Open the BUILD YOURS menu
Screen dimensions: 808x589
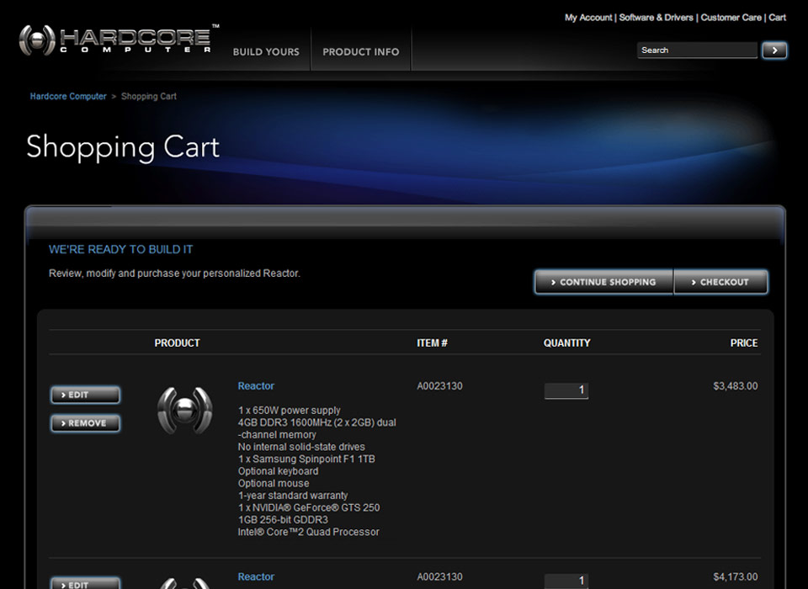point(266,52)
